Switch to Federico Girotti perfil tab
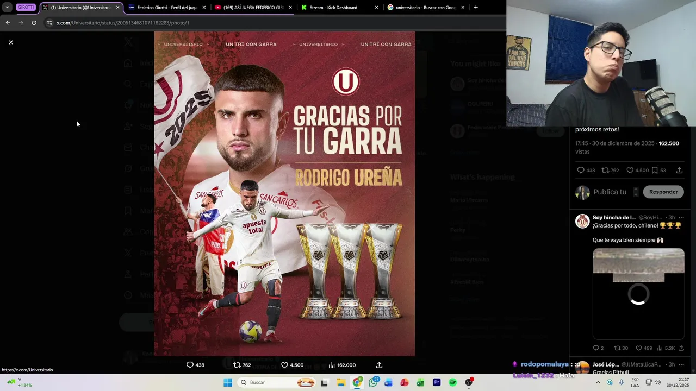The image size is (696, 391). point(166,8)
